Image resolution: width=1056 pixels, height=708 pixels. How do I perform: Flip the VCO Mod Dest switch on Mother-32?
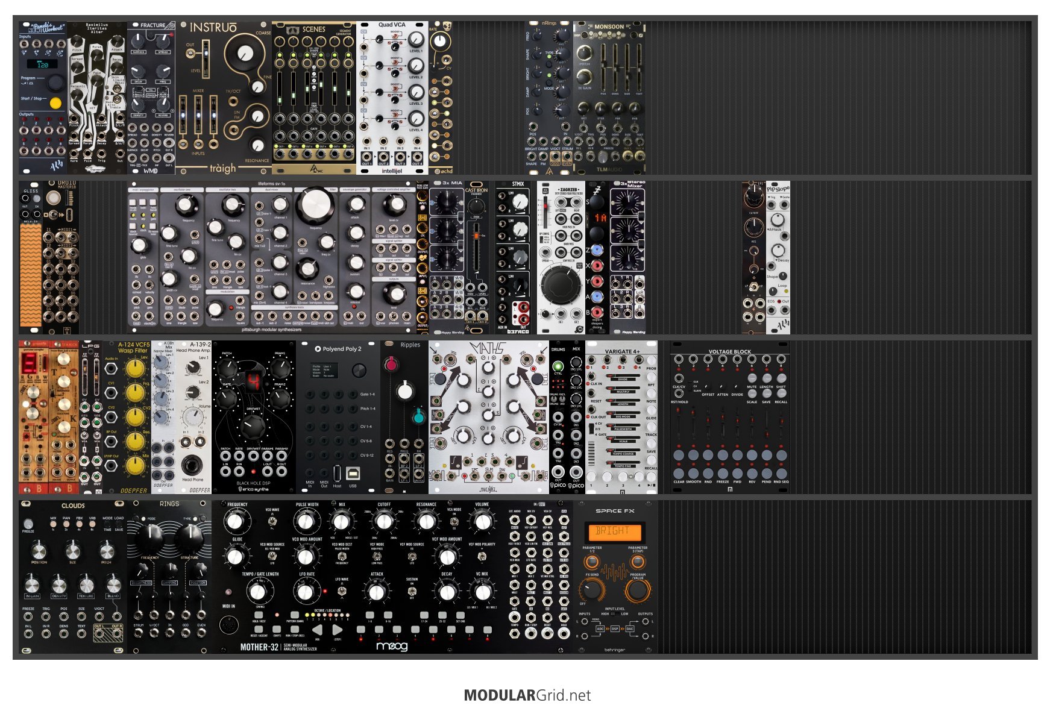[342, 556]
